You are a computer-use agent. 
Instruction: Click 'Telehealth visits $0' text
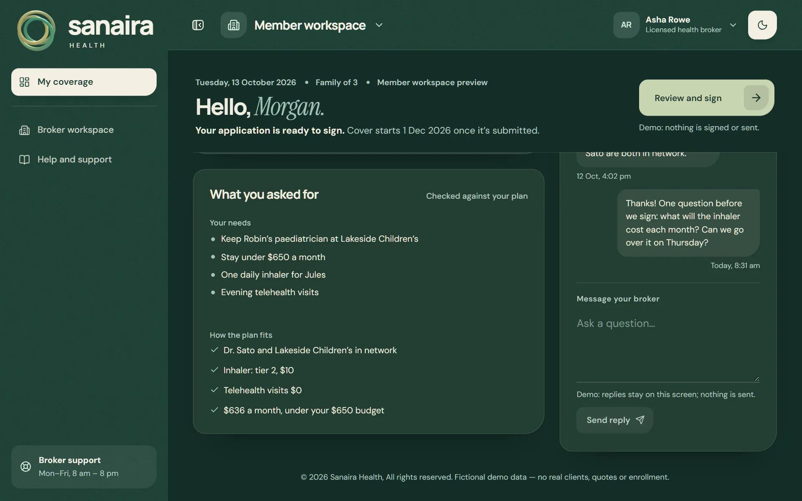click(262, 390)
